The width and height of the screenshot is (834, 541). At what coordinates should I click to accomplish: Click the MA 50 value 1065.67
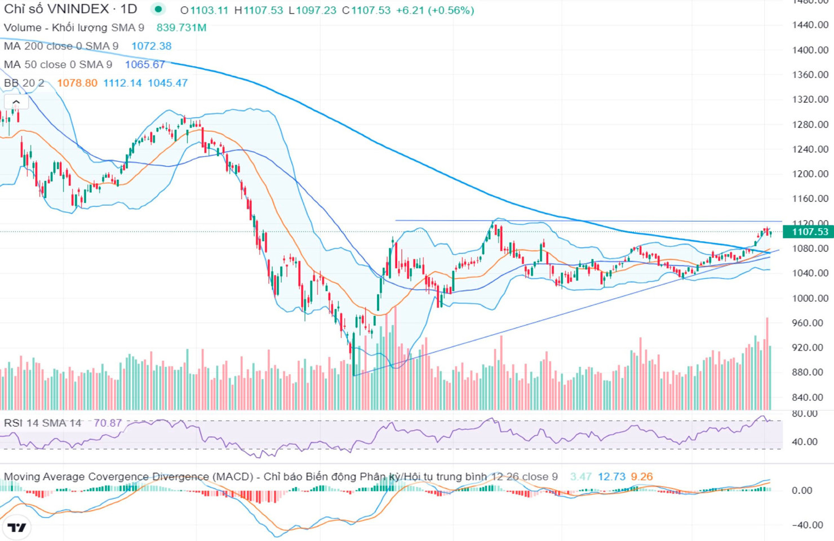click(145, 65)
